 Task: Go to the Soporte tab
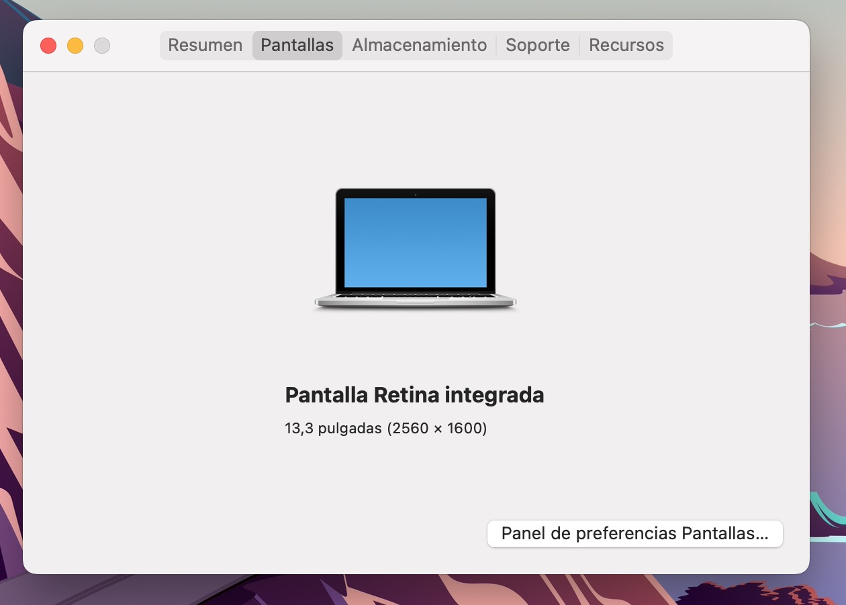click(537, 46)
